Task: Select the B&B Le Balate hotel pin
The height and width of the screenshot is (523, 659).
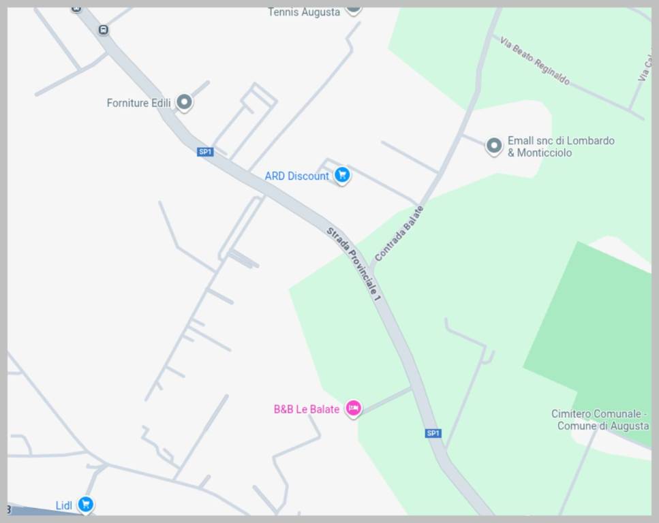Action: click(x=353, y=409)
